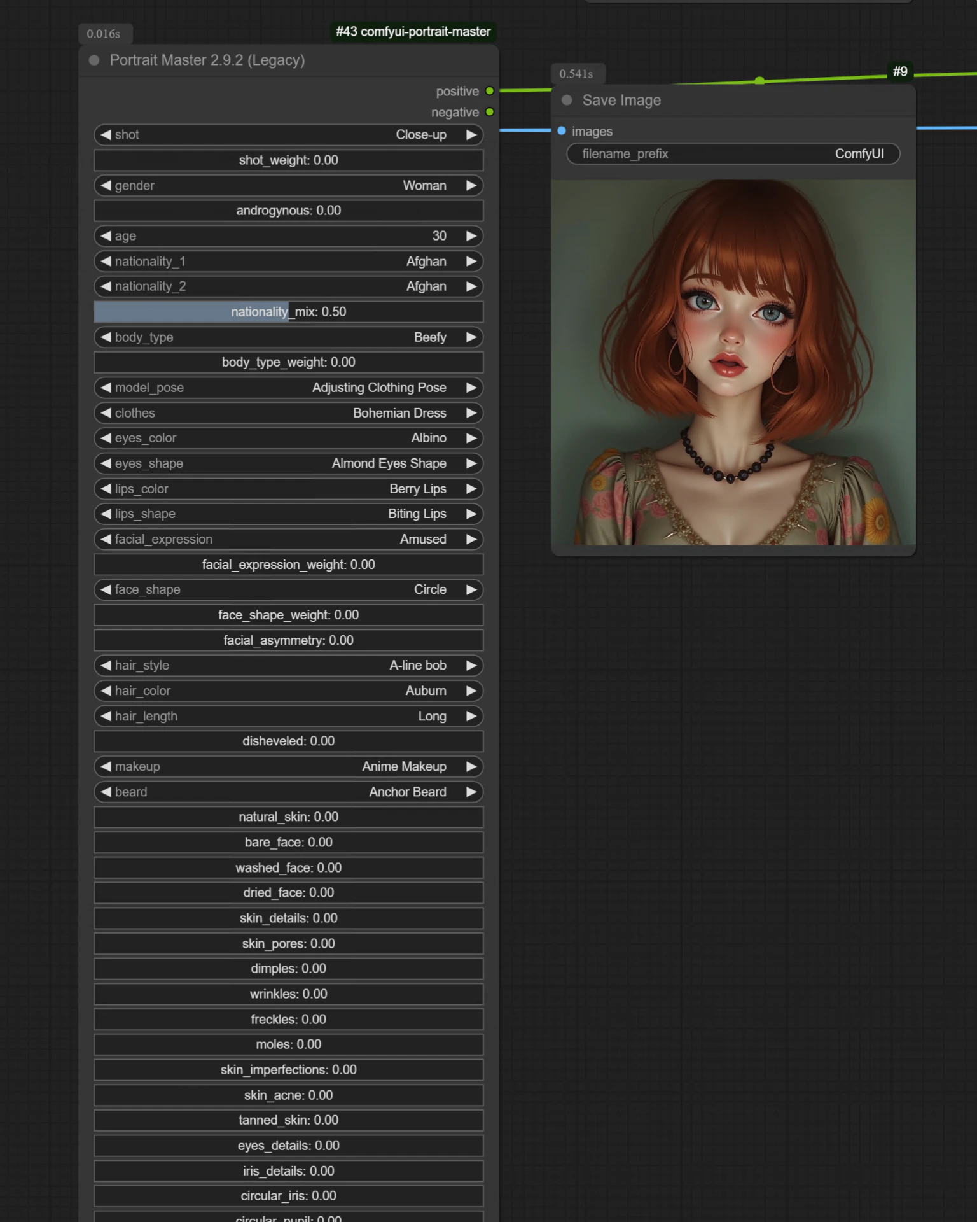The width and height of the screenshot is (977, 1222).
Task: Click iris_details slider
Action: (288, 1170)
